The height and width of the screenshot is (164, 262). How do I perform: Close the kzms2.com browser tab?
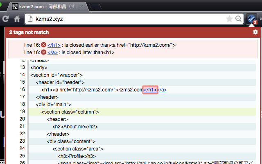82,7
